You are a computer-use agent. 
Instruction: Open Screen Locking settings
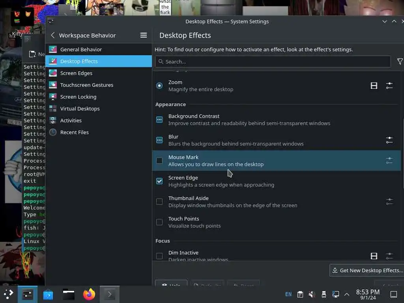tap(98, 97)
